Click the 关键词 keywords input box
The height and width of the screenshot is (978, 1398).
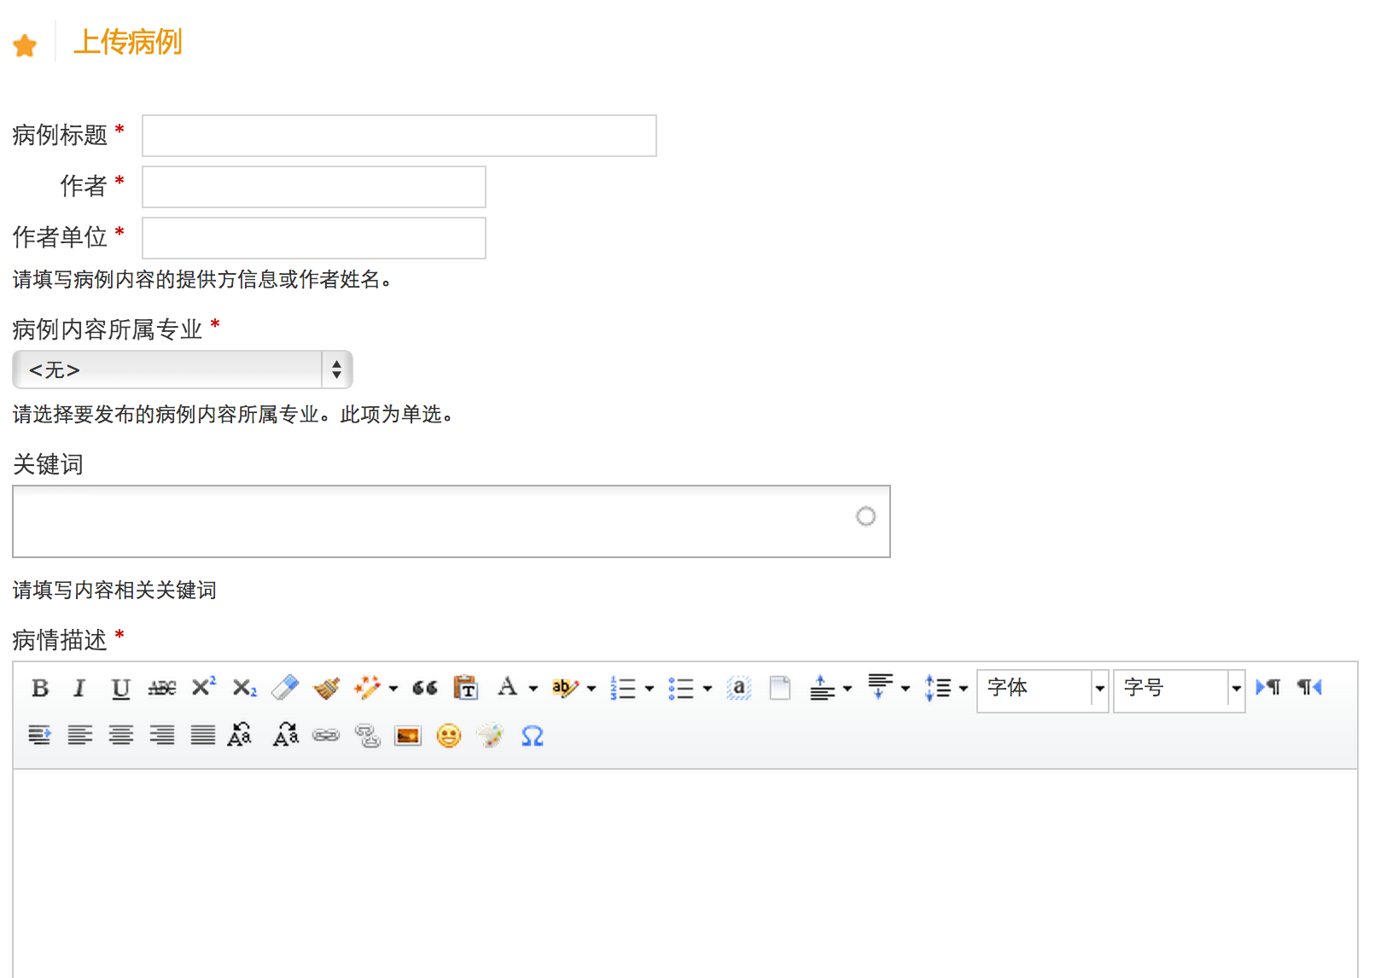tap(431, 521)
